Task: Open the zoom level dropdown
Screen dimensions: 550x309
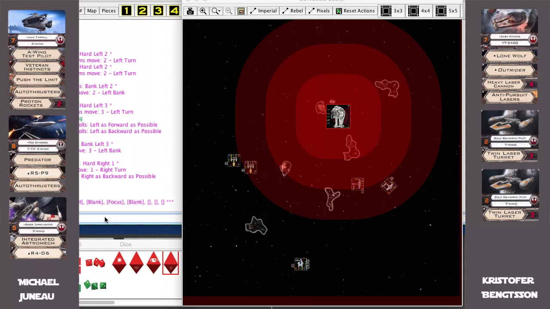Action: pos(216,11)
